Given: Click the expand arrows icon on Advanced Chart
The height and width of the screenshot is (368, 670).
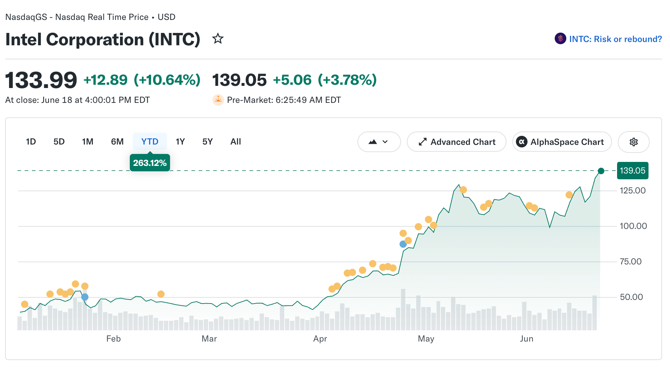Looking at the screenshot, I should [x=422, y=142].
